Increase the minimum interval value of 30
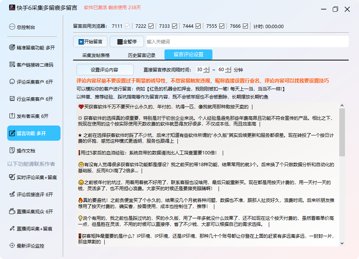 point(206,68)
